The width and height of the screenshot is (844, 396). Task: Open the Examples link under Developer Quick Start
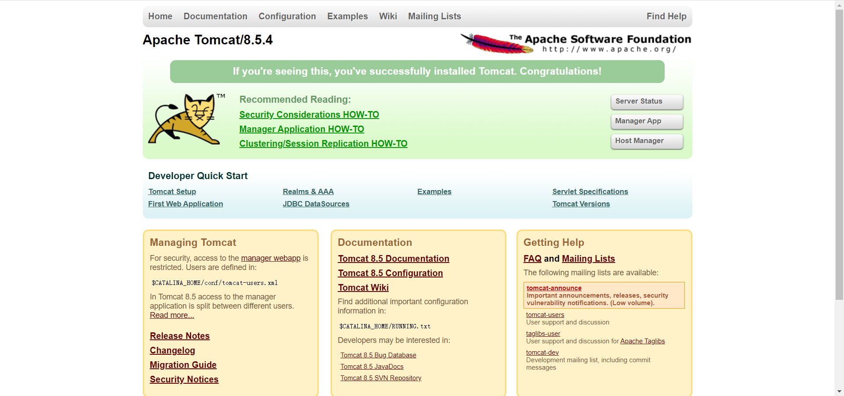click(x=434, y=191)
